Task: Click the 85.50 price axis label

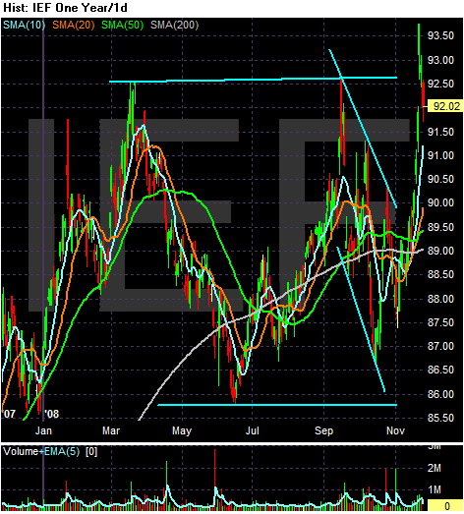Action: 440,419
